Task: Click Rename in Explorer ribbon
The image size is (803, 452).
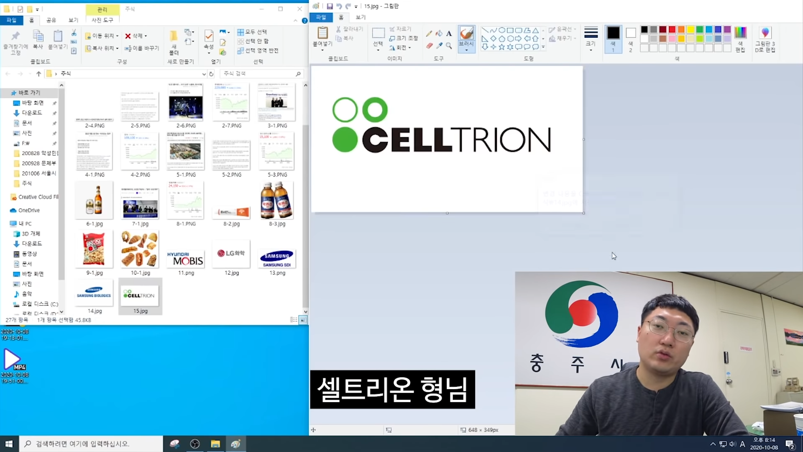Action: (142, 48)
